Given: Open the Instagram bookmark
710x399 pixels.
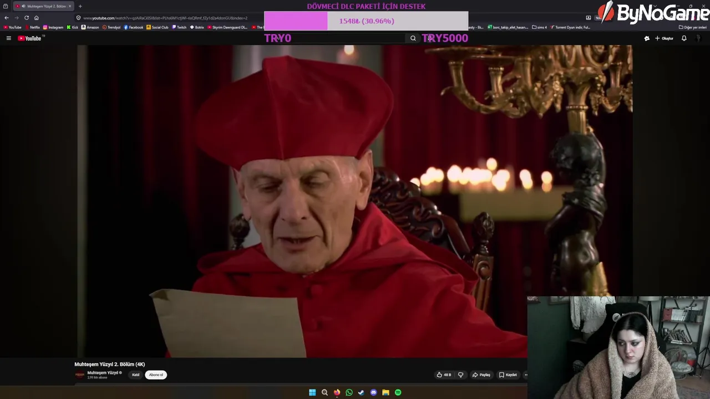Looking at the screenshot, I should click(x=53, y=27).
